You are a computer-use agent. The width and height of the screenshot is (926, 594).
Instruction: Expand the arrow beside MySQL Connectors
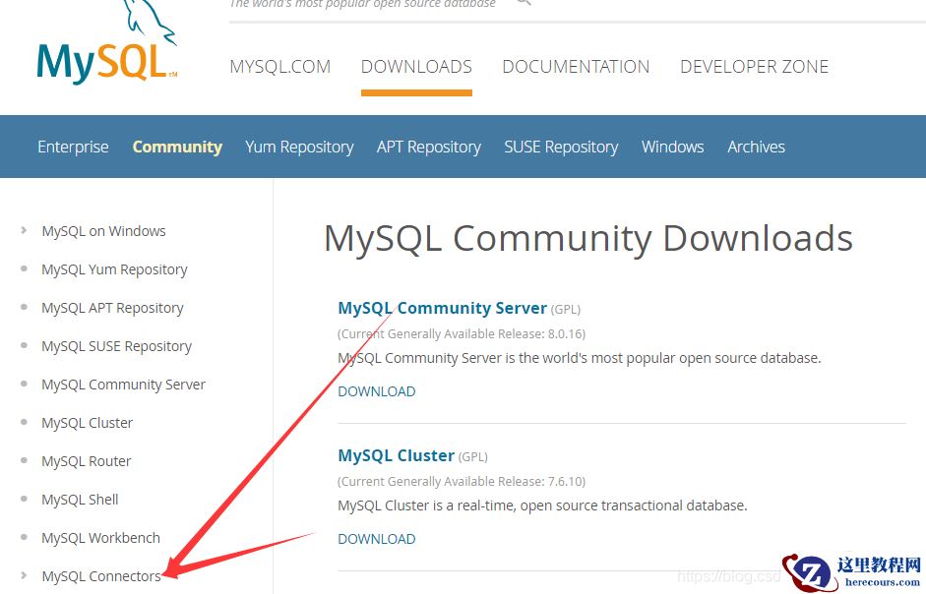click(24, 575)
